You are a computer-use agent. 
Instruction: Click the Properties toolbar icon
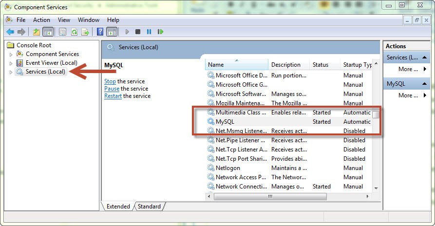point(62,32)
